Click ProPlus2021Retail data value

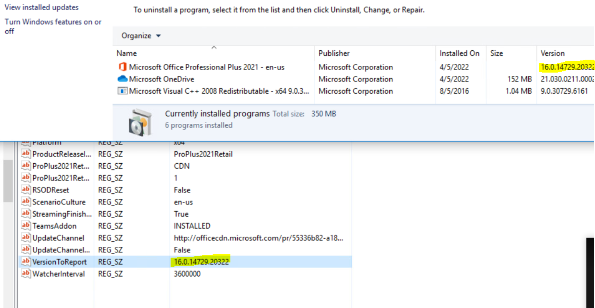pyautogui.click(x=203, y=154)
